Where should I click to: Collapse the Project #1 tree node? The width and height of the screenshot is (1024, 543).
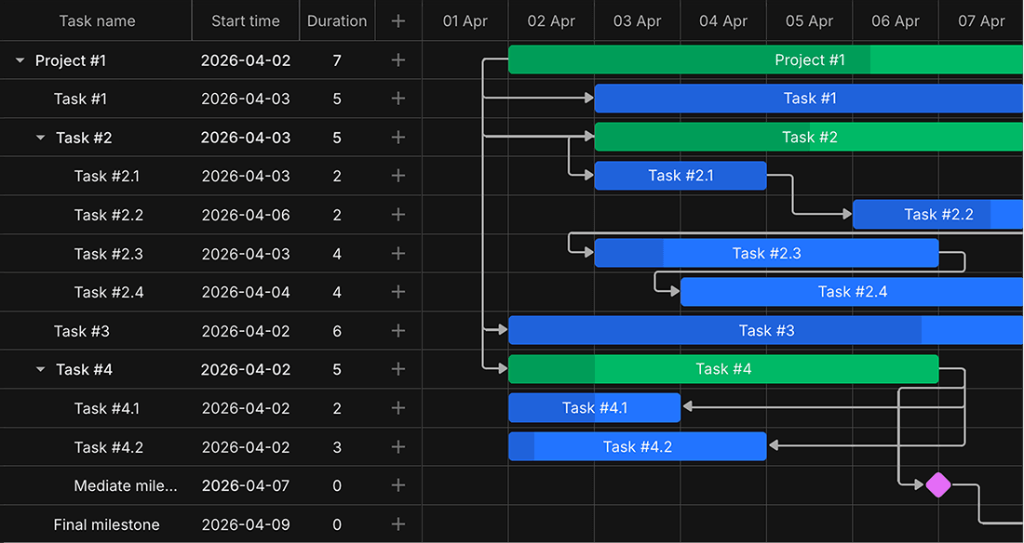pos(20,60)
